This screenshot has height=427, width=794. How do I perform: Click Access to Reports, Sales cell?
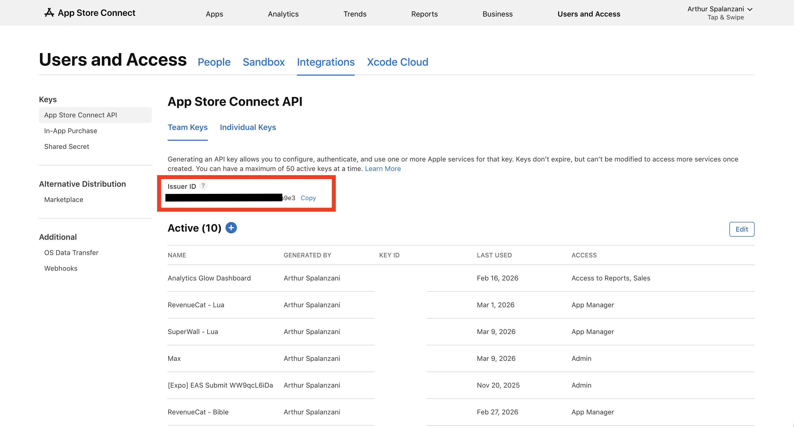coord(611,278)
